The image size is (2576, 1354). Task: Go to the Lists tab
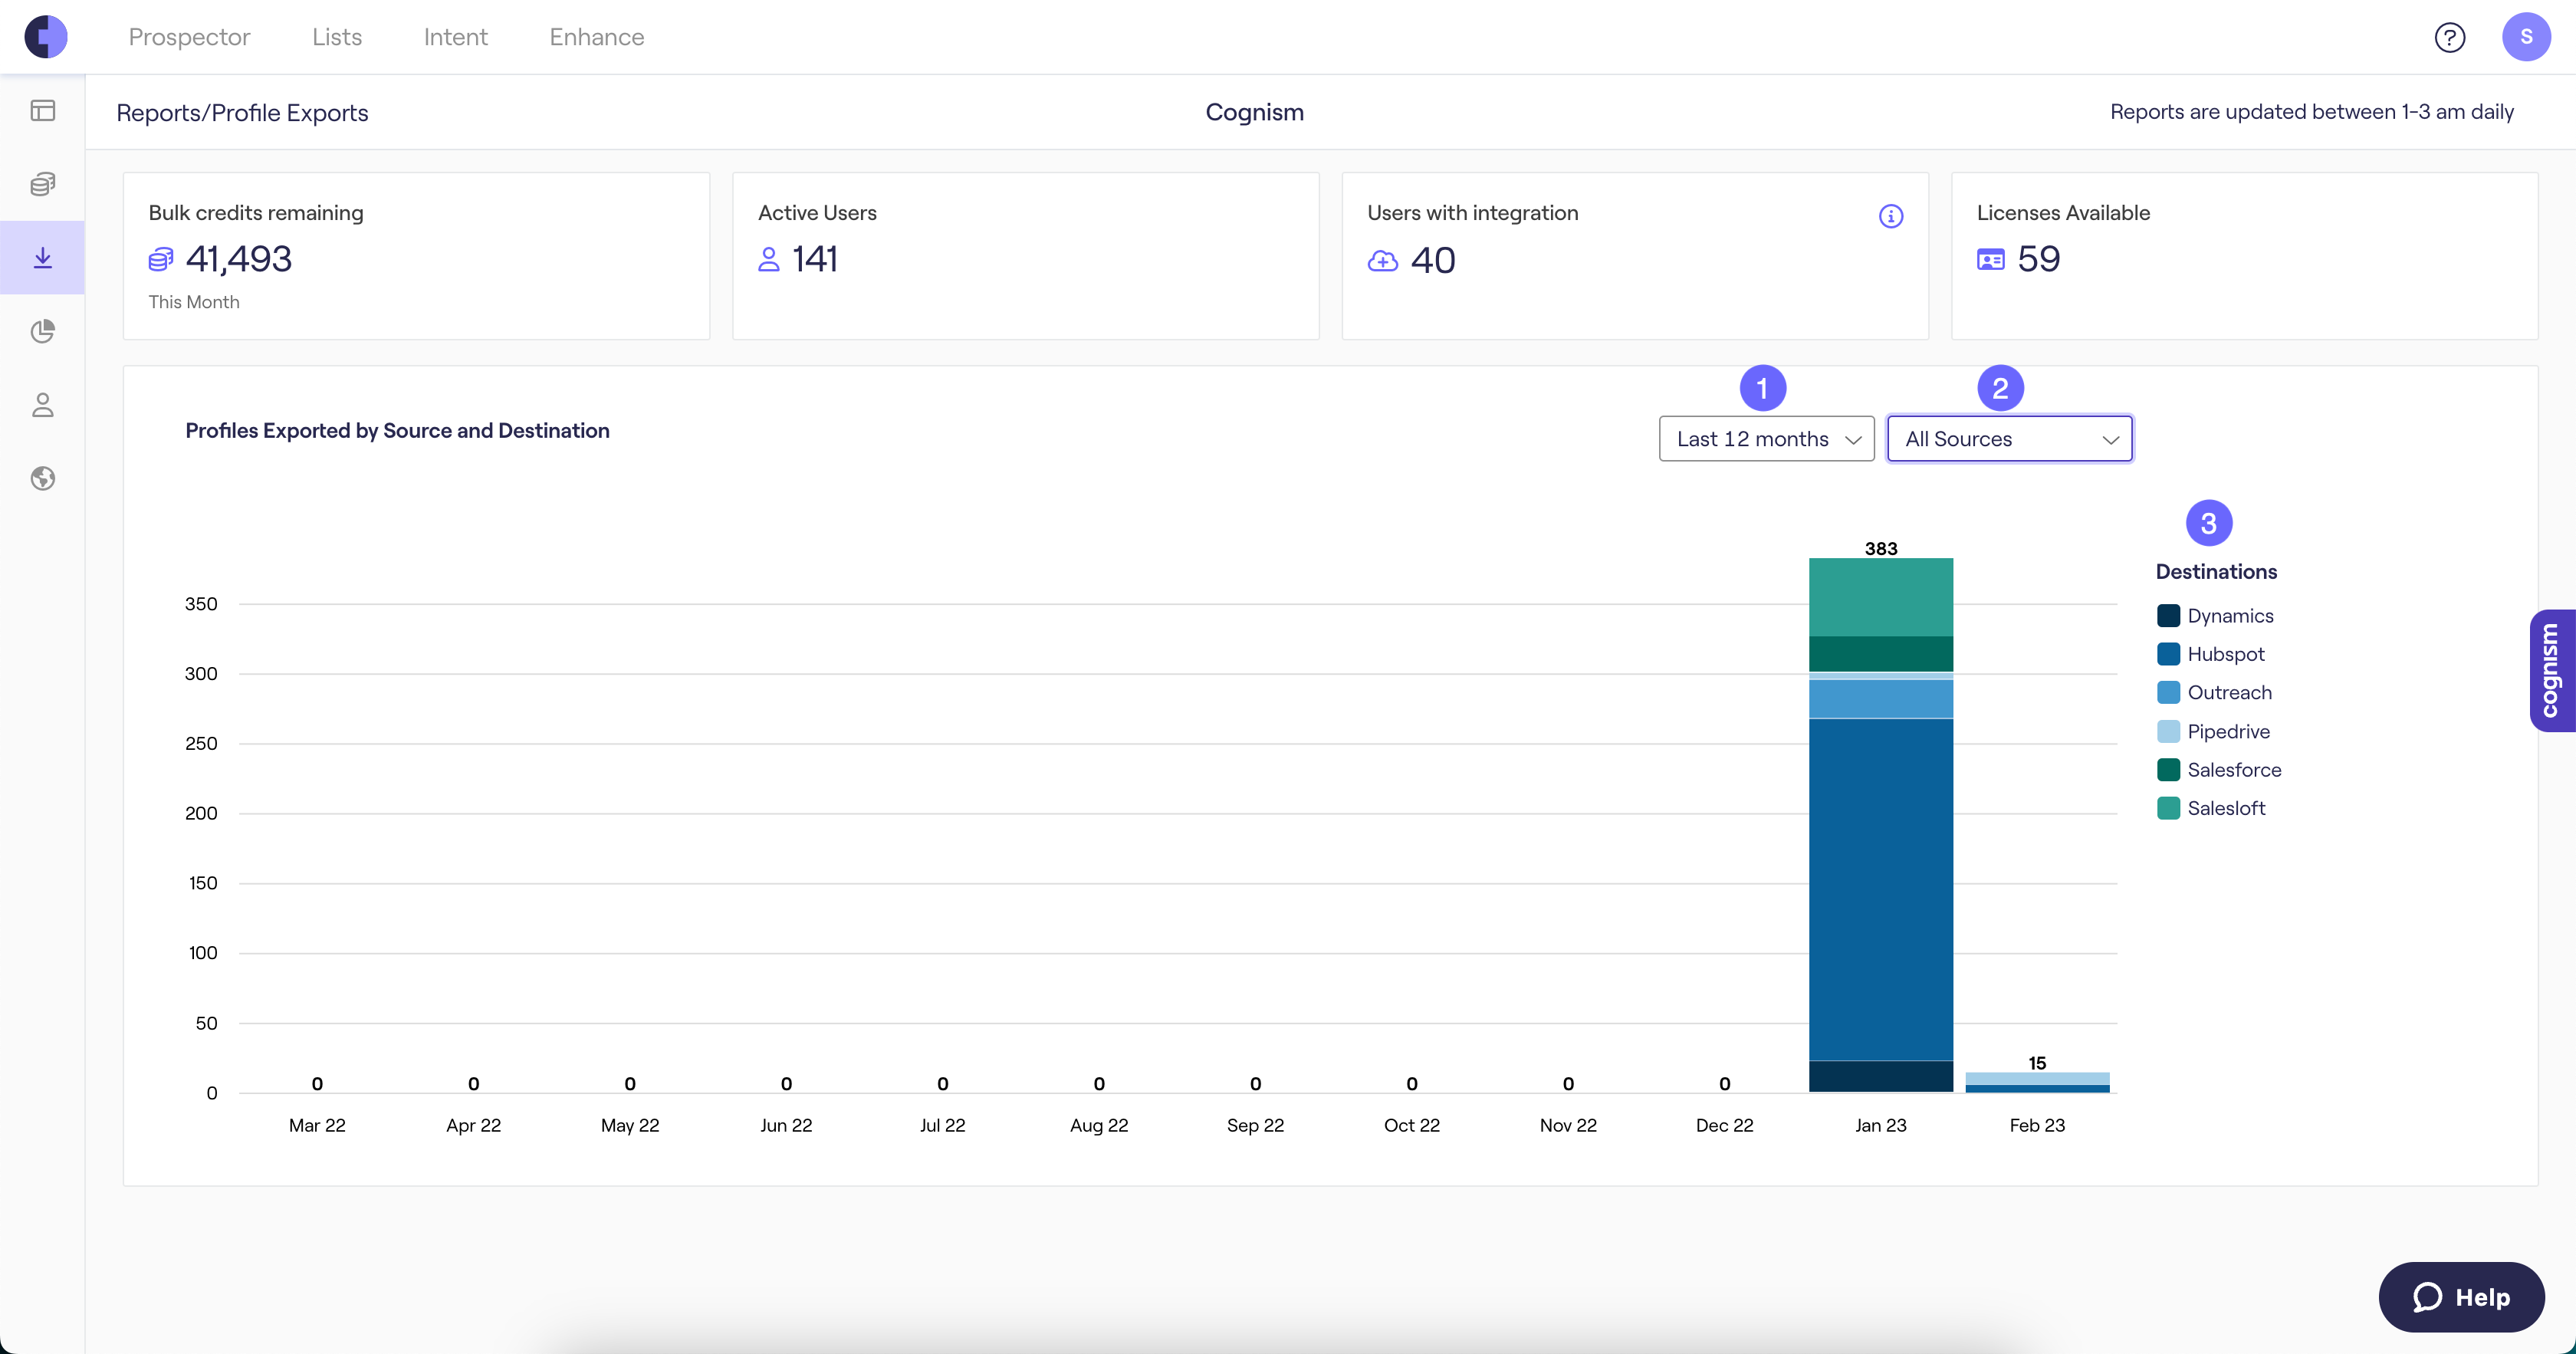(337, 37)
